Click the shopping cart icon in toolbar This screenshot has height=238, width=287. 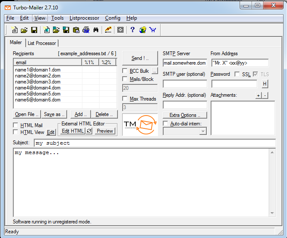click(x=152, y=30)
